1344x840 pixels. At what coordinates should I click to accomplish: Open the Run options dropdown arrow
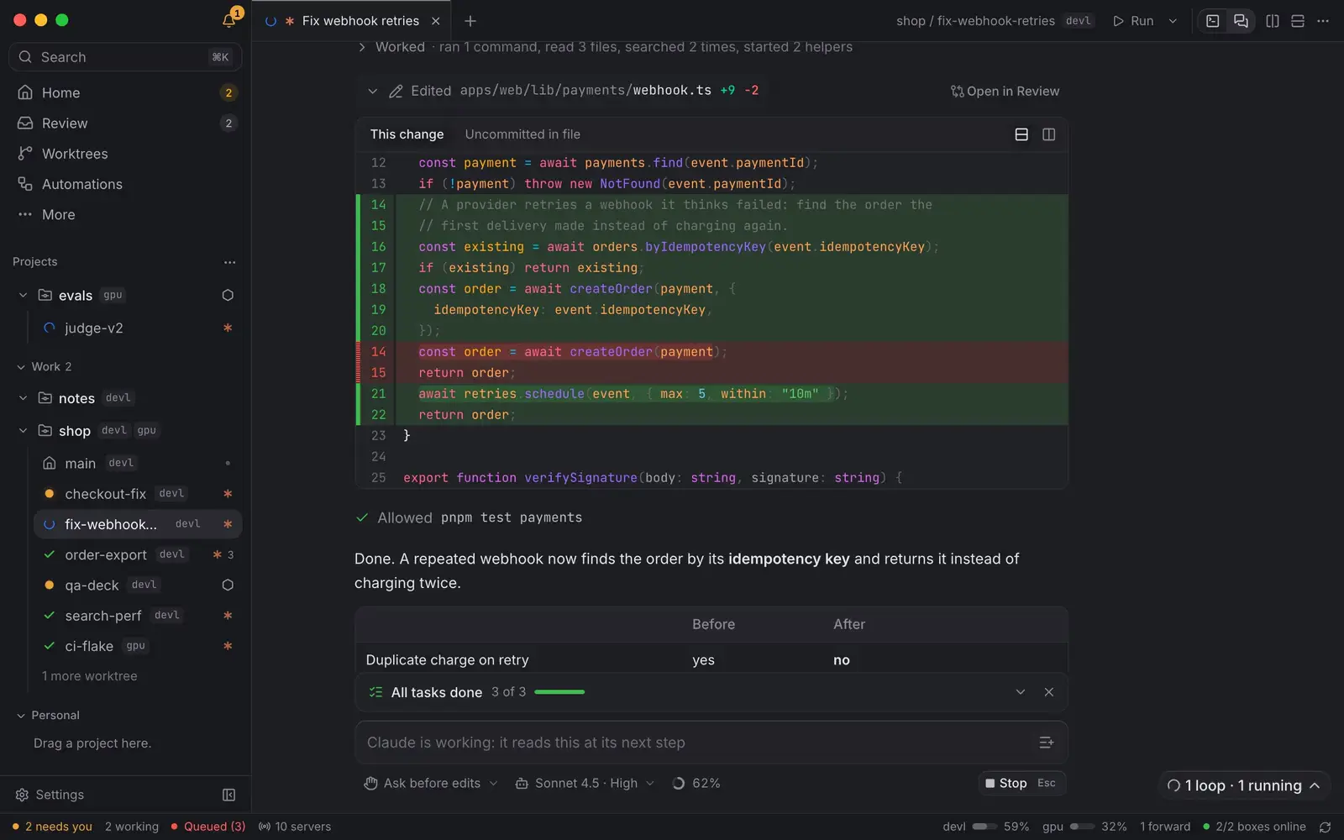(x=1173, y=21)
